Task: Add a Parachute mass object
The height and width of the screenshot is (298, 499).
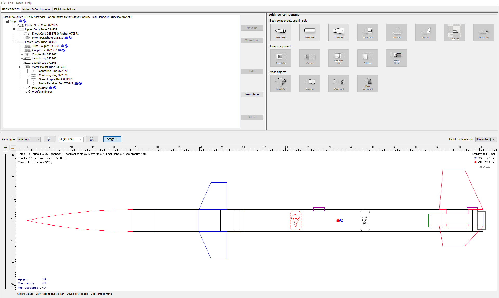Action: pyautogui.click(x=280, y=83)
